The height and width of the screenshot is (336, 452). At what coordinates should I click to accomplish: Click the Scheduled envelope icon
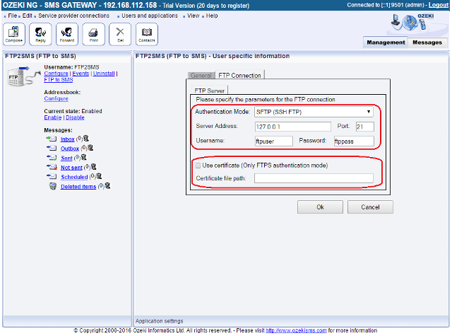coord(52,176)
